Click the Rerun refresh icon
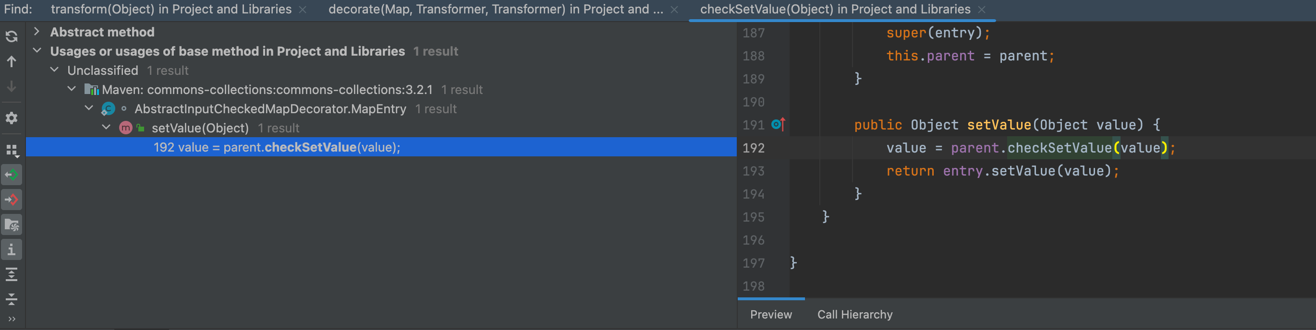The width and height of the screenshot is (1316, 330). tap(11, 36)
